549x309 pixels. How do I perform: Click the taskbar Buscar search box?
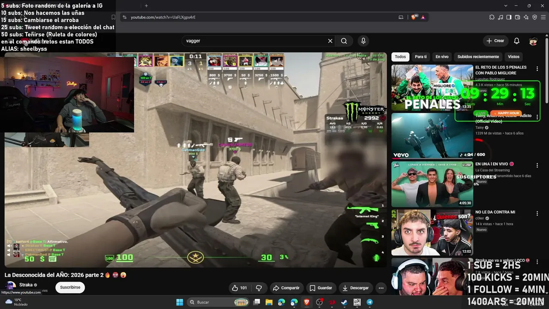click(219, 302)
